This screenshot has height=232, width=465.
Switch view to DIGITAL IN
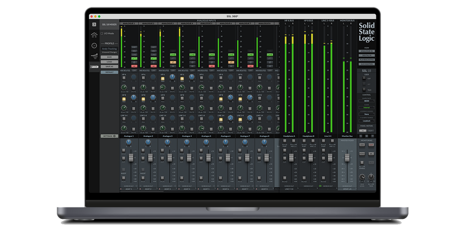pos(366,55)
